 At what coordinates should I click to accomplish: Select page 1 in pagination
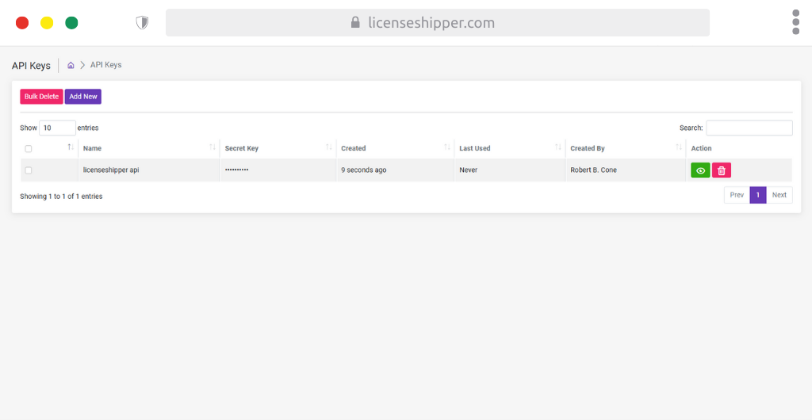[x=757, y=195]
